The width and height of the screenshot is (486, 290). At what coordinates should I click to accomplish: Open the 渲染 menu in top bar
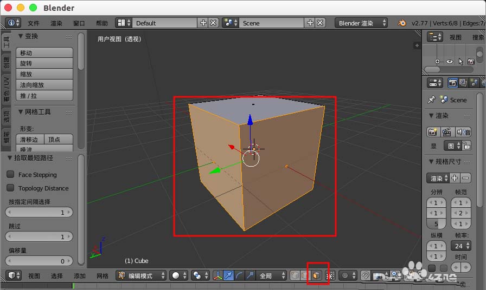click(56, 23)
